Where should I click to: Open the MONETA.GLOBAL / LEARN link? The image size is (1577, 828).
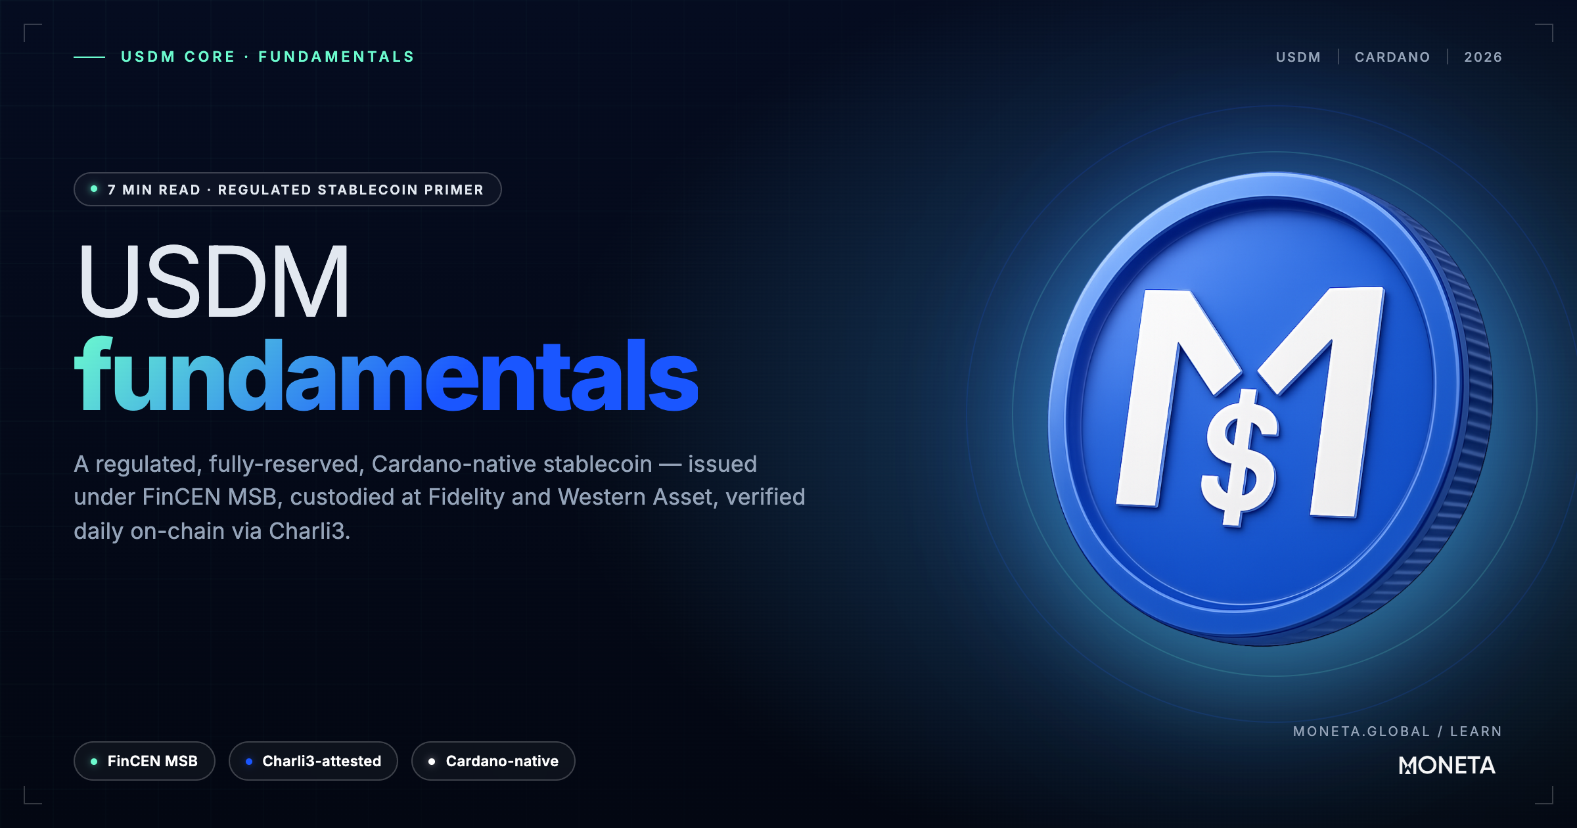[x=1397, y=731]
